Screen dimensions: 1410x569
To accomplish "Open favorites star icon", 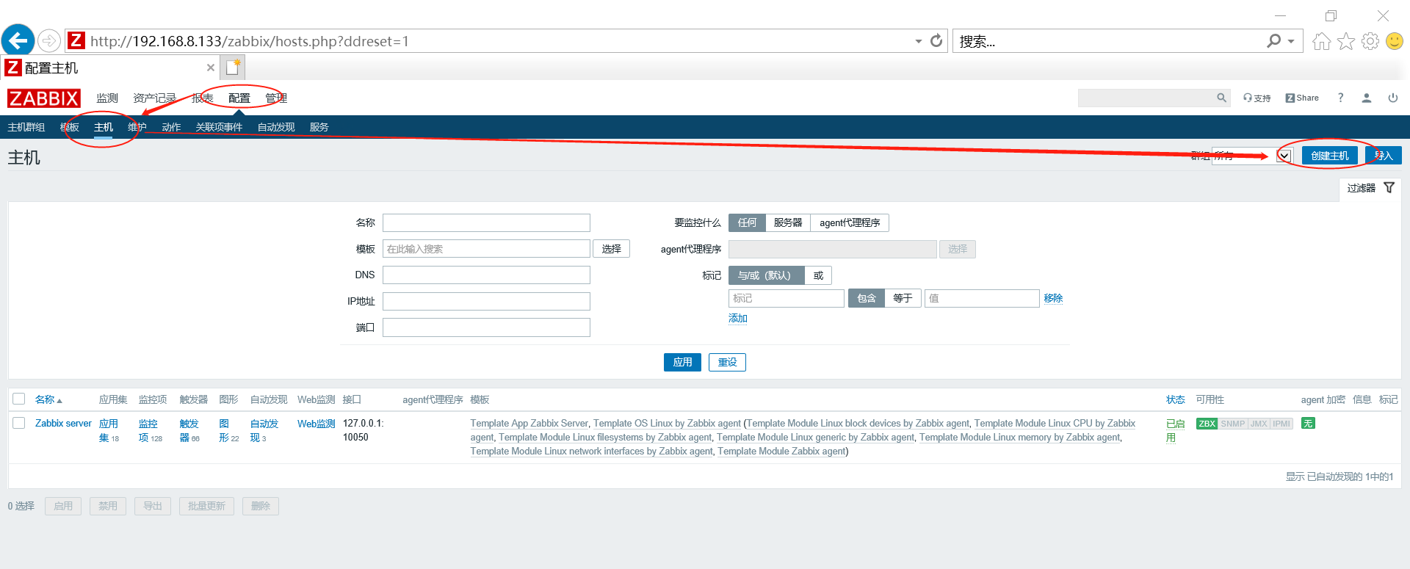I will (x=1345, y=42).
